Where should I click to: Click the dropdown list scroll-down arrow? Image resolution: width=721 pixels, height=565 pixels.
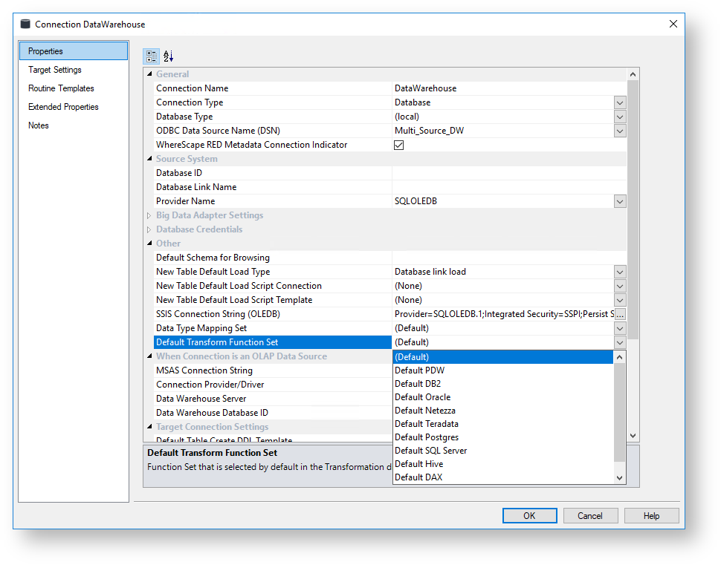620,477
